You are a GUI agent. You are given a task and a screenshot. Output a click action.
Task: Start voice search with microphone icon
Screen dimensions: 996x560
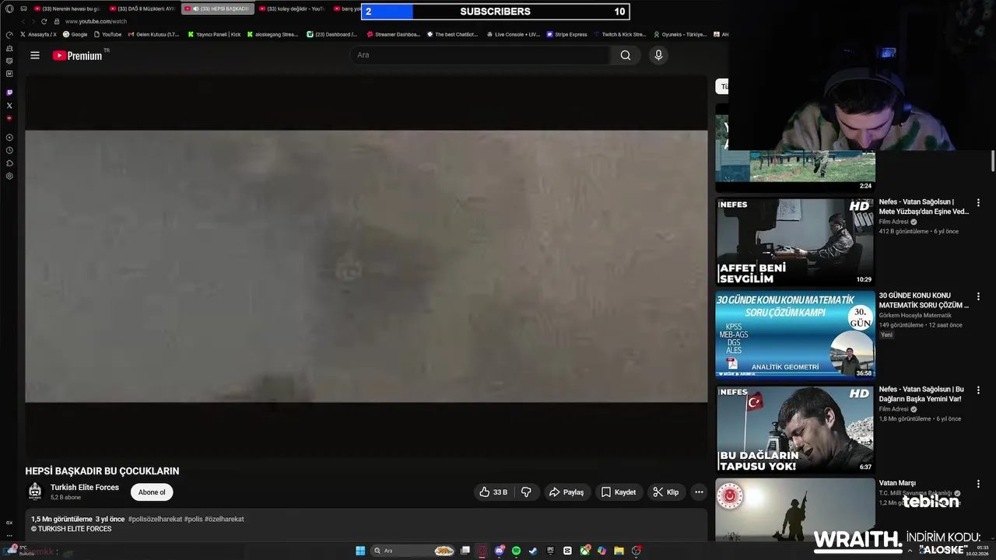pyautogui.click(x=658, y=55)
